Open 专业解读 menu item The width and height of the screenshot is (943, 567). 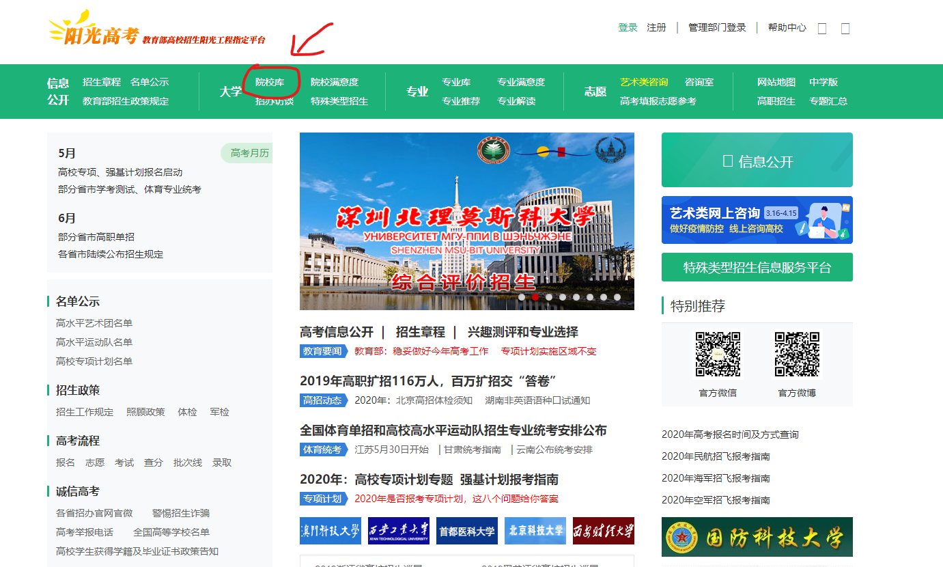click(x=516, y=101)
